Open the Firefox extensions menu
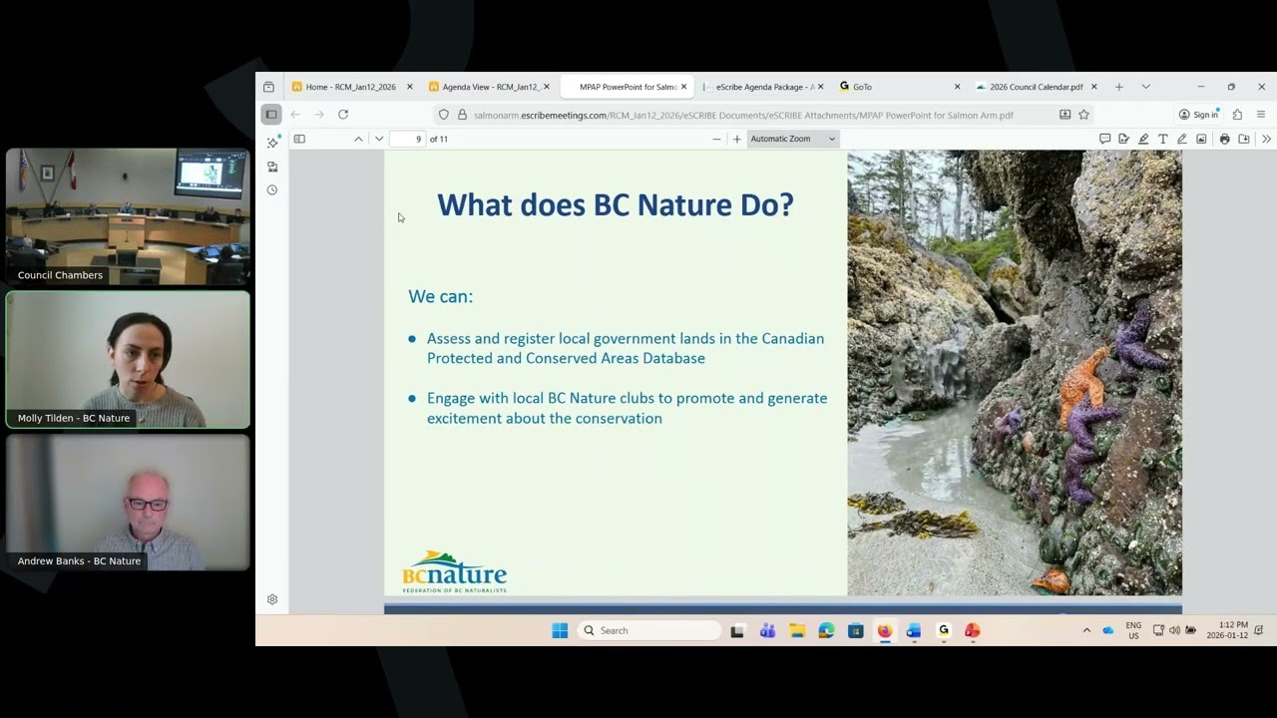Image resolution: width=1277 pixels, height=718 pixels. (1237, 115)
